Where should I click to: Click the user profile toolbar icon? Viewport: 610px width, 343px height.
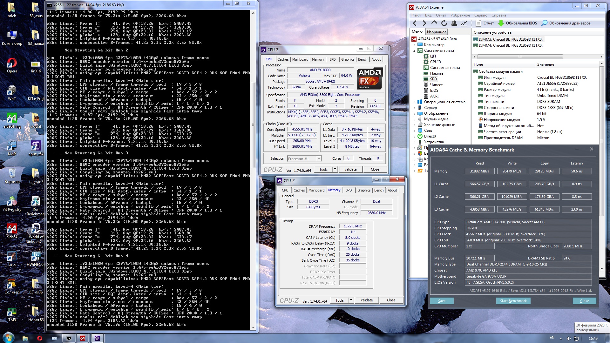tap(454, 23)
